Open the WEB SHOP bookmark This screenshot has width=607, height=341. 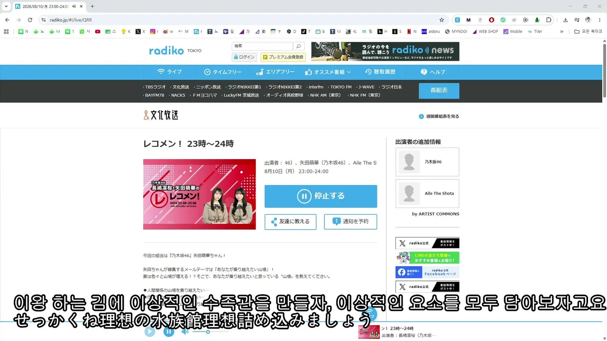(x=485, y=32)
